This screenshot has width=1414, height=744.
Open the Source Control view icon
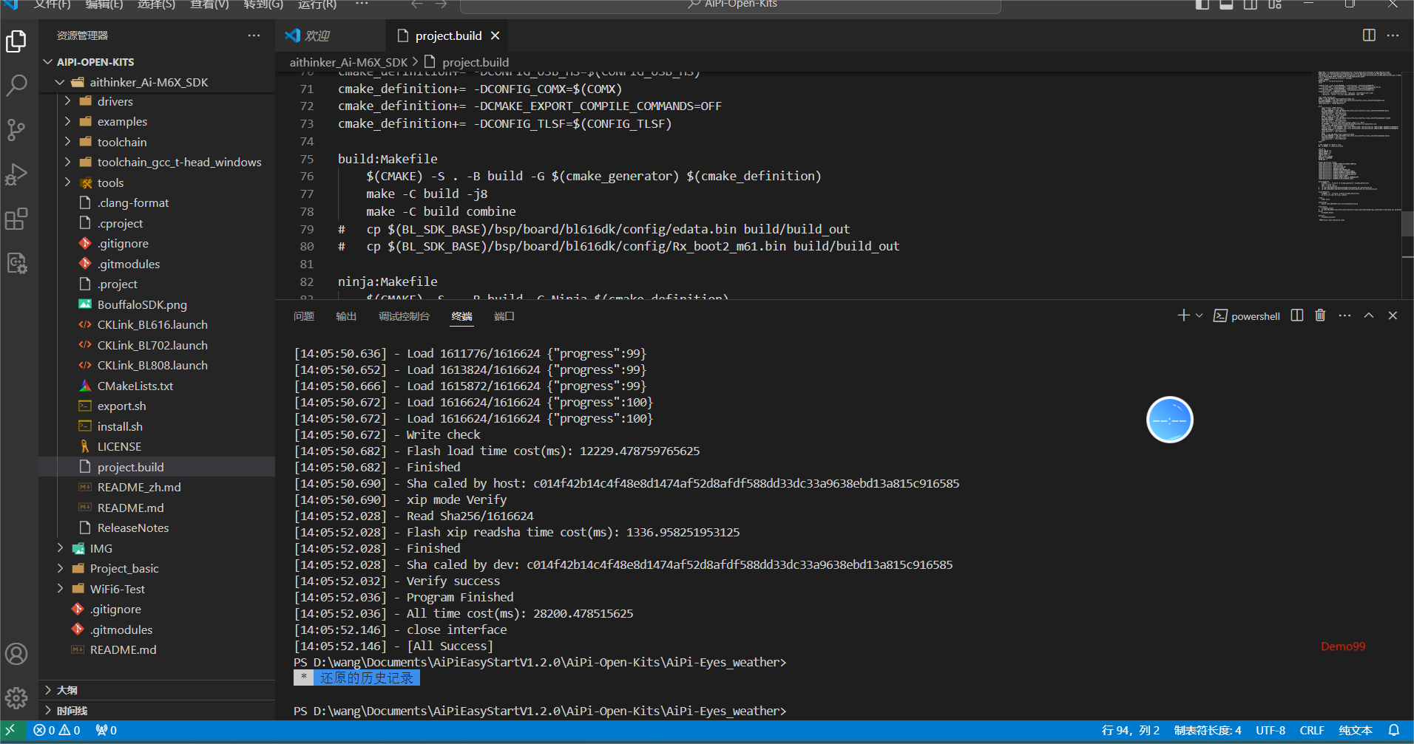[x=16, y=130]
